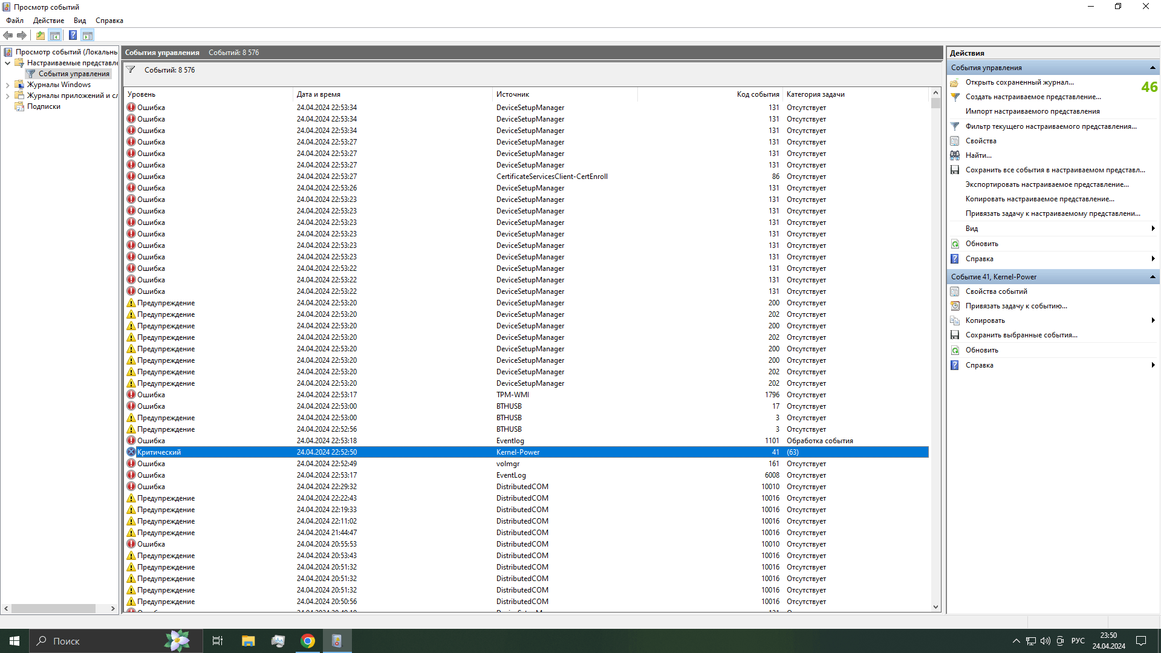Expand the Копировать submenu arrow
This screenshot has width=1161, height=653.
[x=1153, y=320]
